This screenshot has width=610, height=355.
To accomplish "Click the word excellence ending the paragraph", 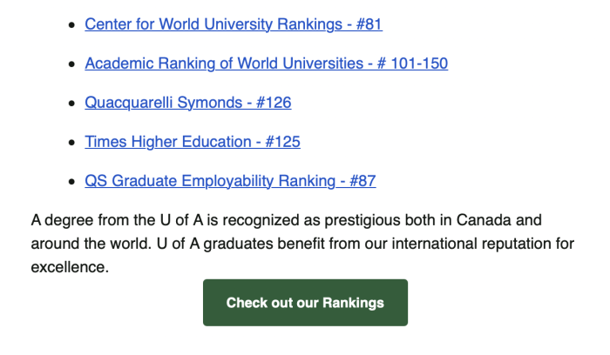I will point(70,267).
